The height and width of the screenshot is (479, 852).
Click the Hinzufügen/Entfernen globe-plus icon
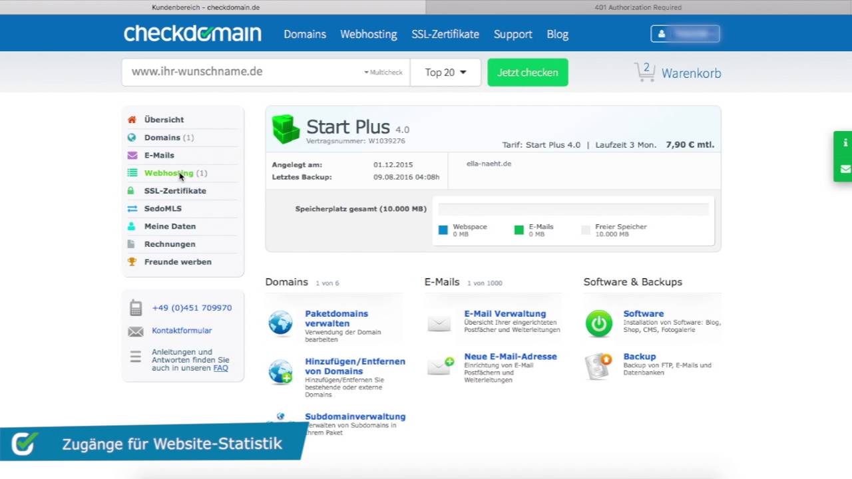click(280, 372)
